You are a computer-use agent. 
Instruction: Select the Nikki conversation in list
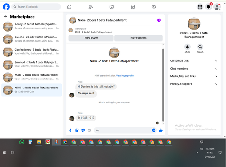click(32, 90)
